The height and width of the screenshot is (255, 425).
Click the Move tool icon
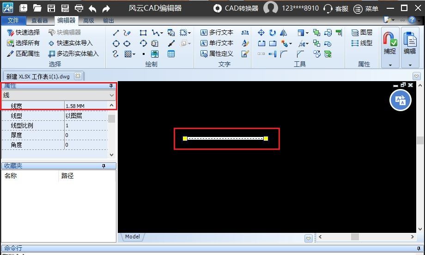click(x=261, y=33)
